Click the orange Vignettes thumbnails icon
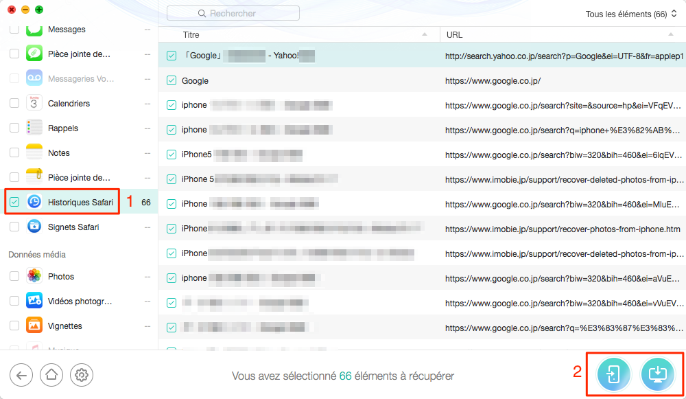The width and height of the screenshot is (686, 399). tap(34, 326)
